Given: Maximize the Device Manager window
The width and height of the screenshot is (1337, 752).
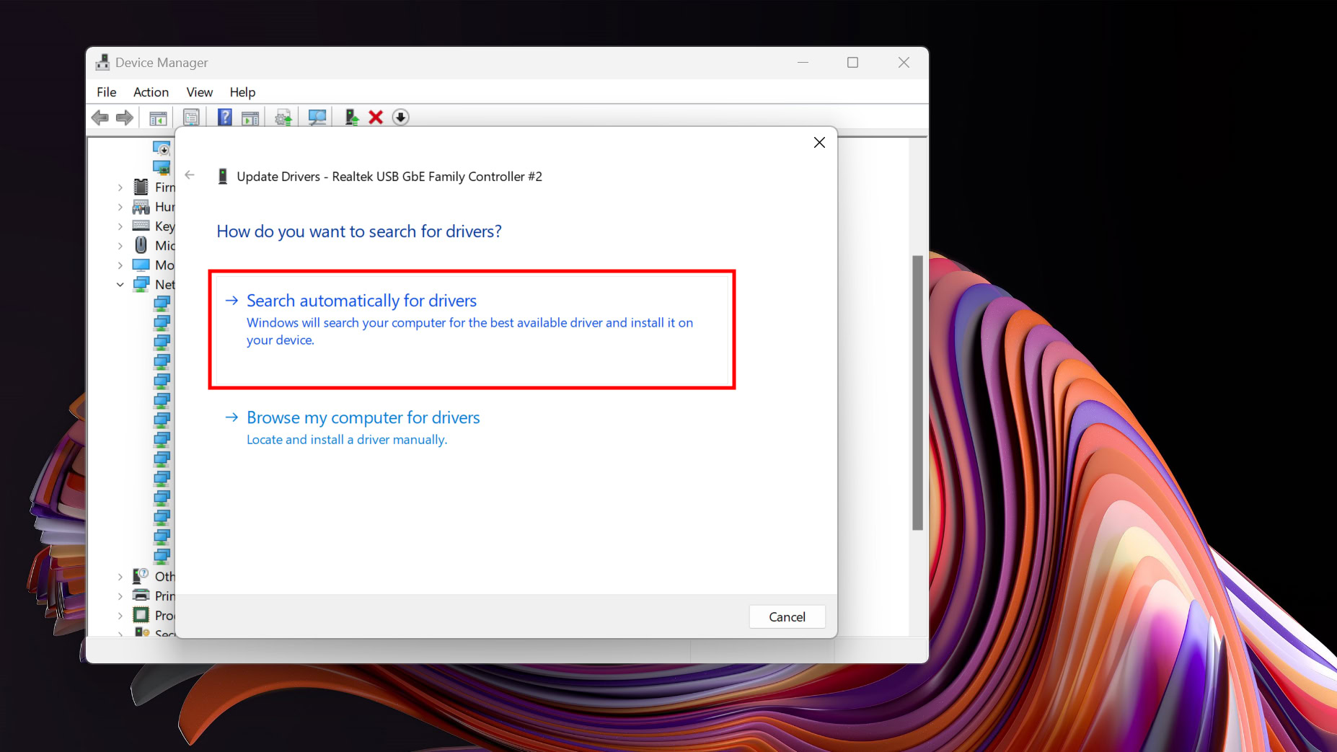Looking at the screenshot, I should coord(852,63).
